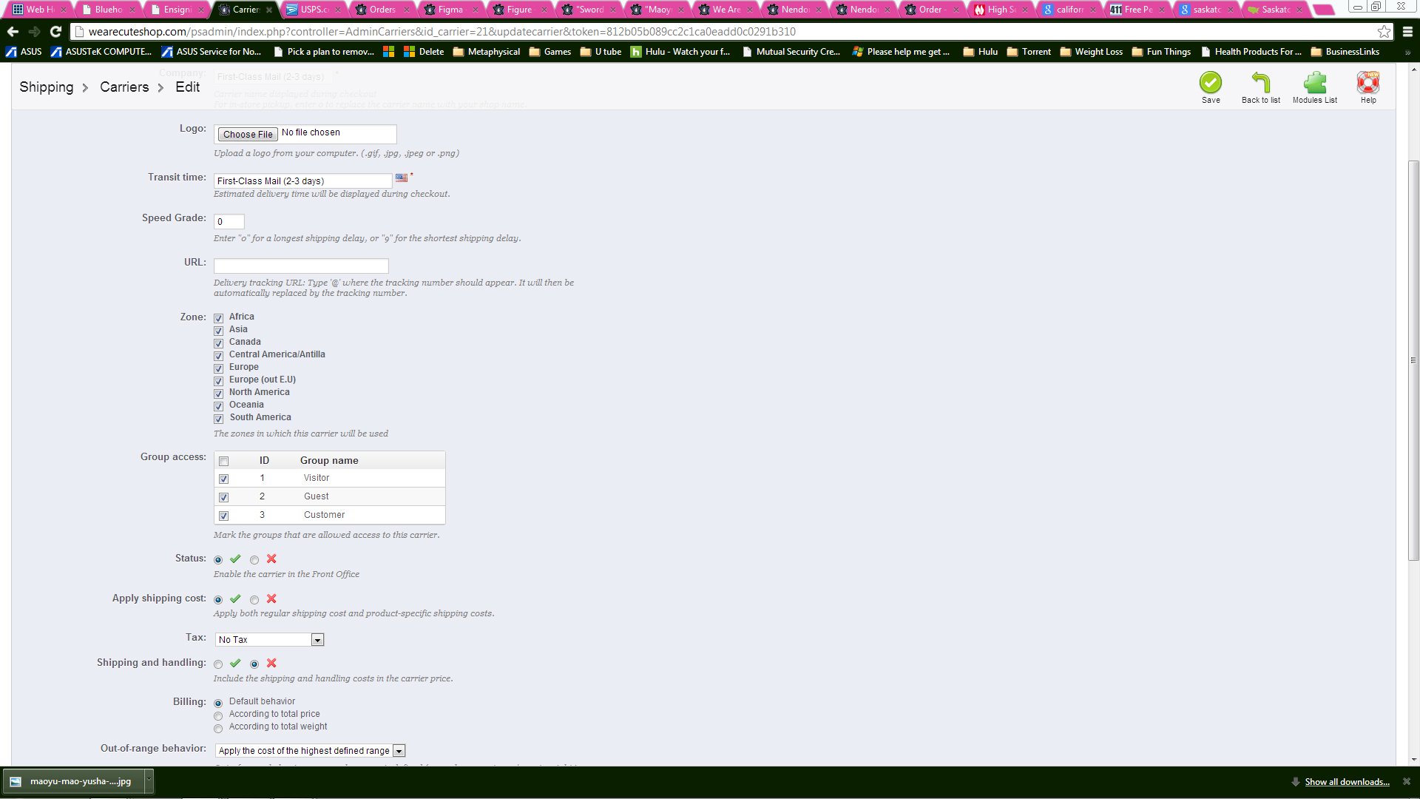Image resolution: width=1420 pixels, height=799 pixels.
Task: Expand the downloaded file options arrow
Action: point(149,781)
